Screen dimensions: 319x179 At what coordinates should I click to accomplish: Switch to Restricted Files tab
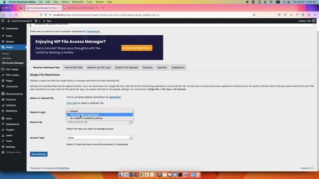click(73, 68)
